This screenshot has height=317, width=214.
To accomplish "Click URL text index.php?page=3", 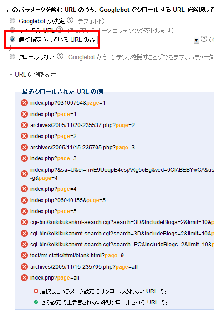I will (x=53, y=158).
